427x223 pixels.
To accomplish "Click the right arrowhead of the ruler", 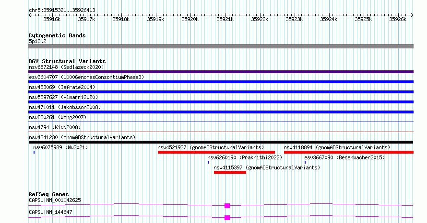I will tap(412, 15).
